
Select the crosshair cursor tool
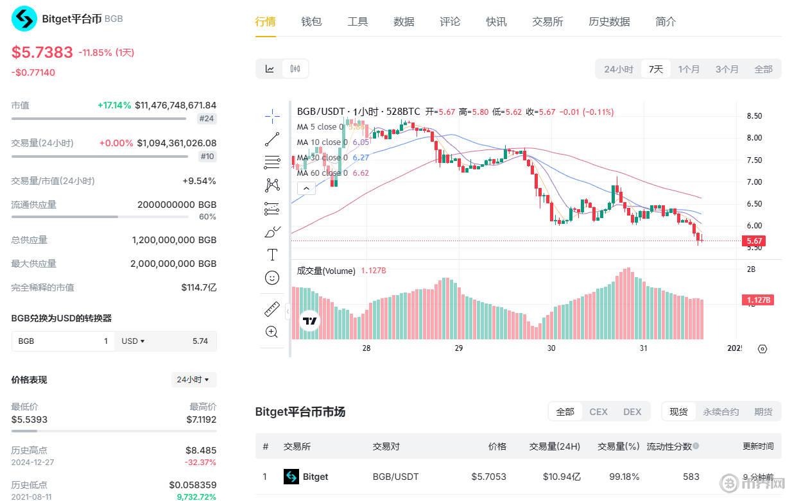coord(272,116)
